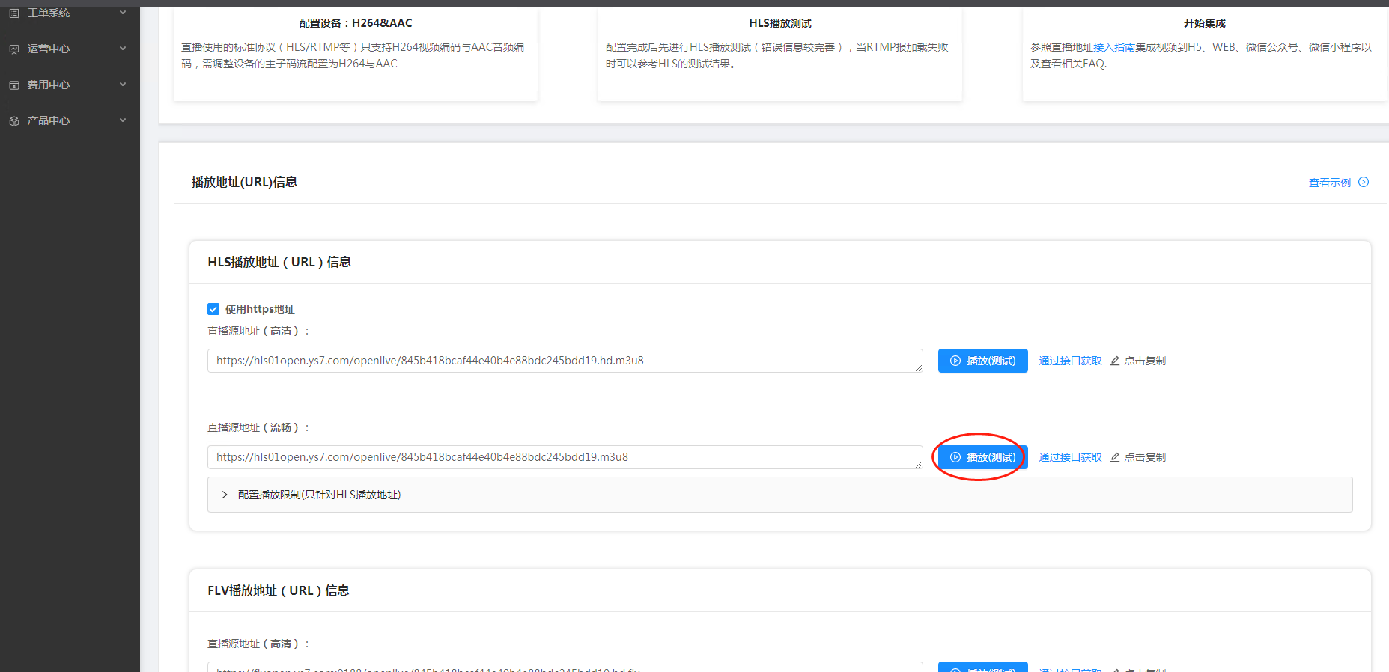This screenshot has height=672, width=1389.
Task: Open the 产品中心 menu item
Action: pyautogui.click(x=49, y=120)
